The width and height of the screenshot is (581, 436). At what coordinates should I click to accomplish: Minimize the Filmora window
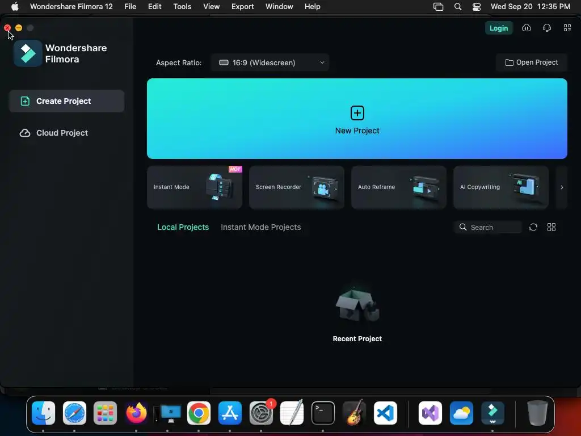[x=19, y=28]
